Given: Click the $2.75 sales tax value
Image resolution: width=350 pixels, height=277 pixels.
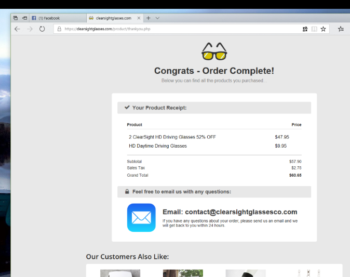Looking at the screenshot, I should click(296, 168).
